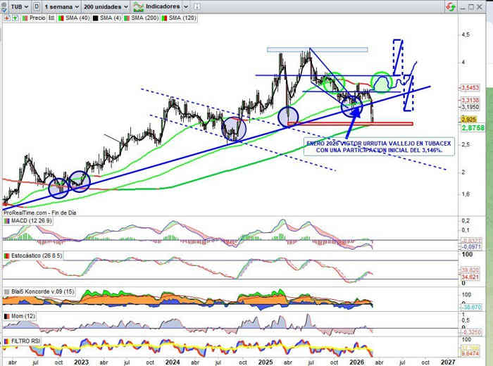Click the FILTRO RSI indicator label

pos(24,341)
